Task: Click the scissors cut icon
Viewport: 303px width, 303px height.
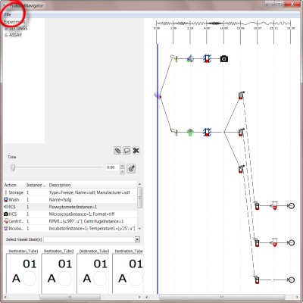Action: (136, 151)
